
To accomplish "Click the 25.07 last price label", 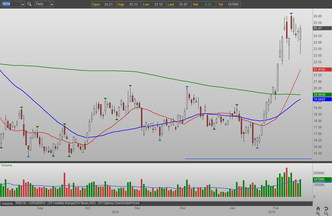I will coord(322,28).
